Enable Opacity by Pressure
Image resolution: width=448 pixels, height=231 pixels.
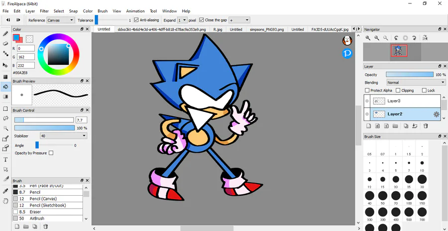(x=51, y=153)
